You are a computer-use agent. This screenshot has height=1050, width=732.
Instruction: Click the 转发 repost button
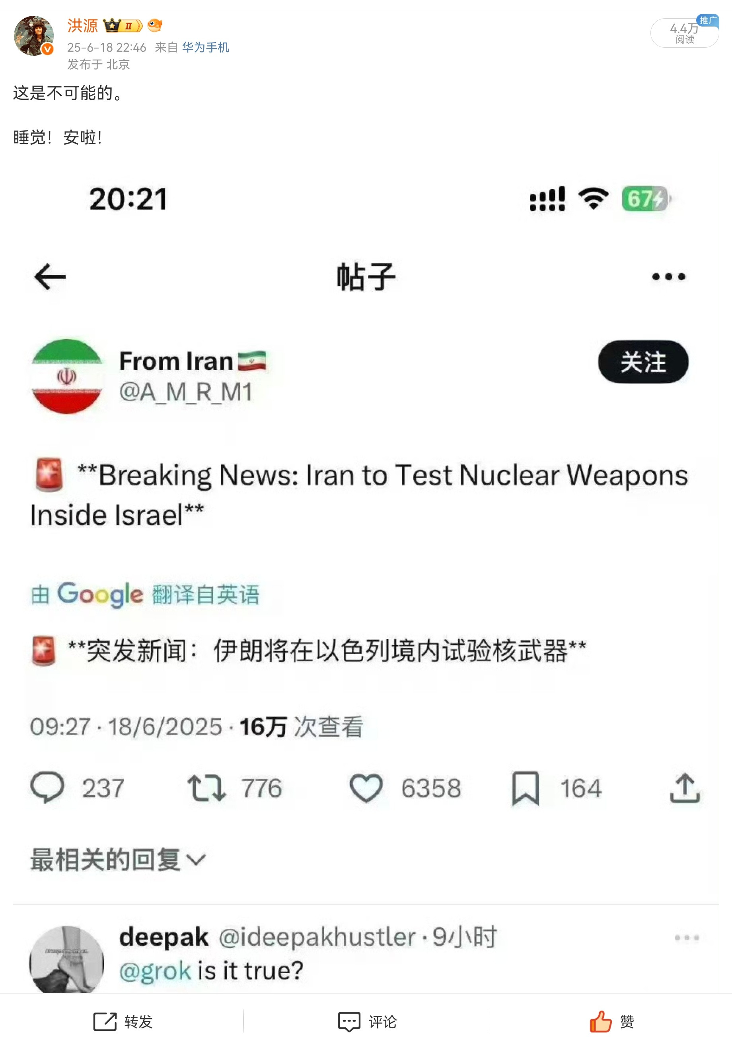[x=123, y=1022]
